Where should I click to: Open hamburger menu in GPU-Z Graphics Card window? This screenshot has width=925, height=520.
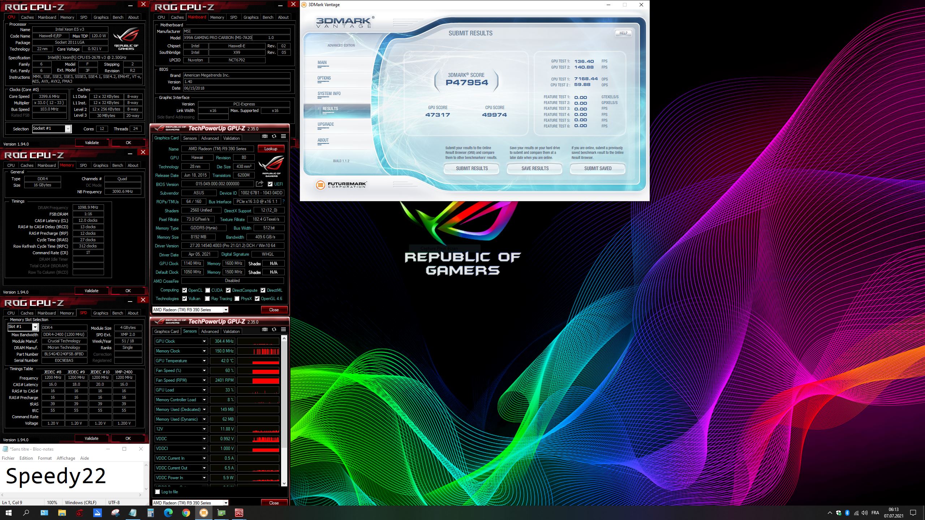click(x=284, y=136)
